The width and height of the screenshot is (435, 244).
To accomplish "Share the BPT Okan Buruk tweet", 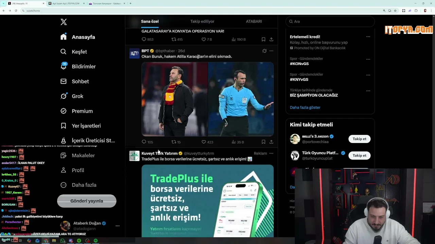I will coord(271,142).
